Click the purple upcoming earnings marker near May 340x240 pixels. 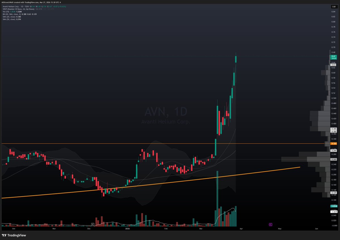pyautogui.click(x=271, y=224)
